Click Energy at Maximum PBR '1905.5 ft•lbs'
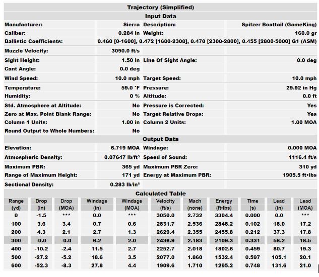This screenshot has width=319, height=277. click(x=299, y=175)
